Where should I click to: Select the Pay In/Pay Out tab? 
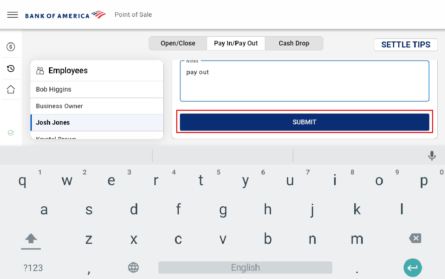point(236,43)
